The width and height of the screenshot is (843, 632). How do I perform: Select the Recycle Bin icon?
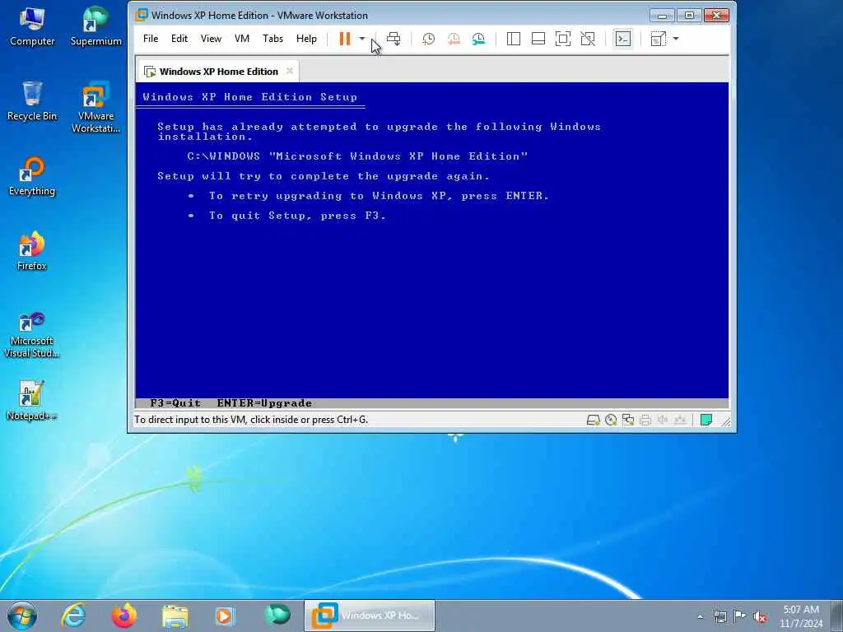32,101
